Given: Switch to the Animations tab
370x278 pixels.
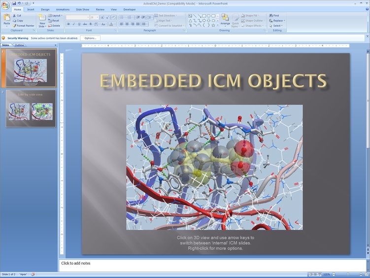Looking at the screenshot, I should 63,9.
